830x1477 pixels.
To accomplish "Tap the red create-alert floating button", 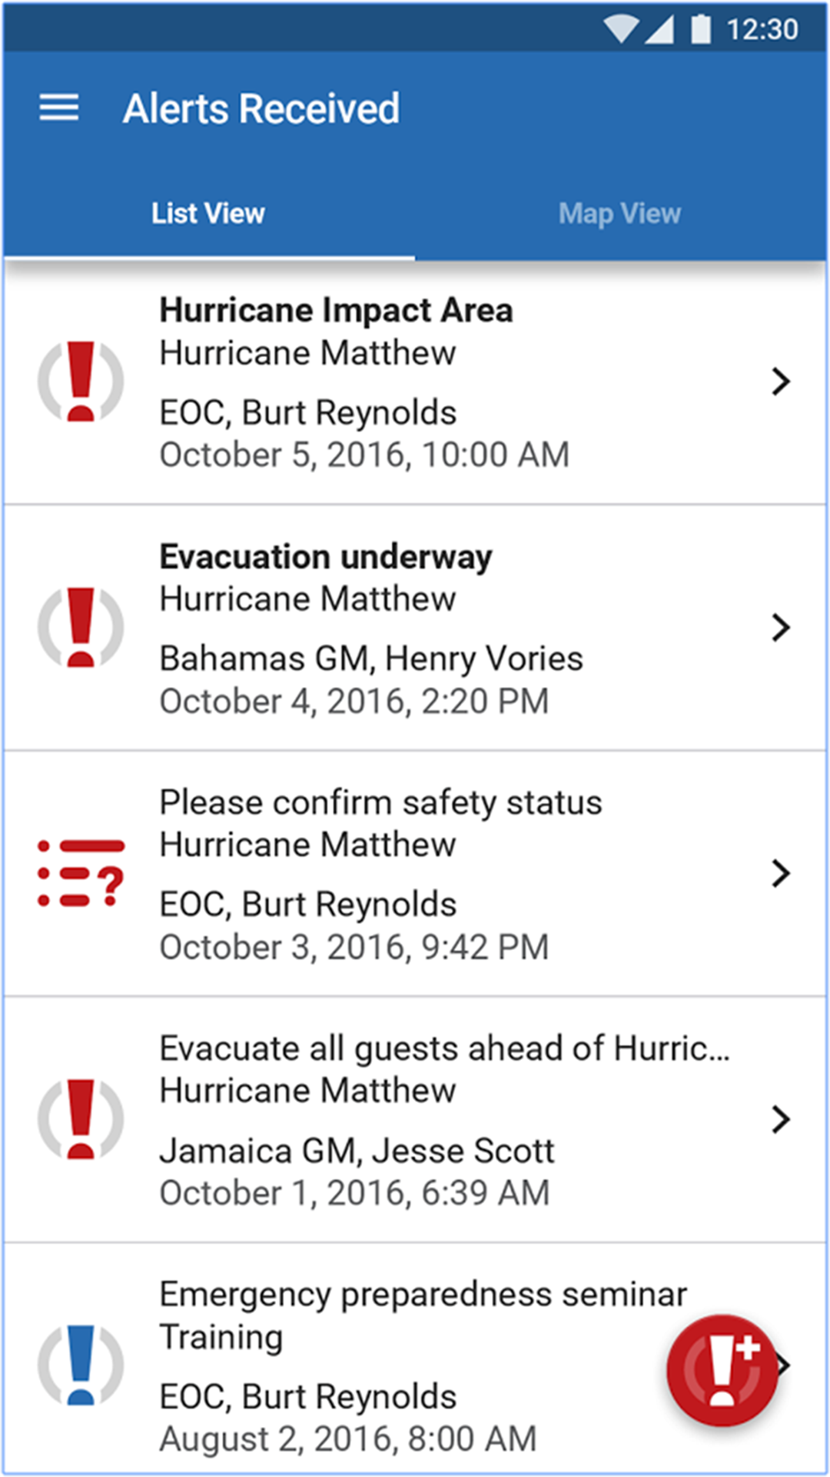I will 722,1370.
